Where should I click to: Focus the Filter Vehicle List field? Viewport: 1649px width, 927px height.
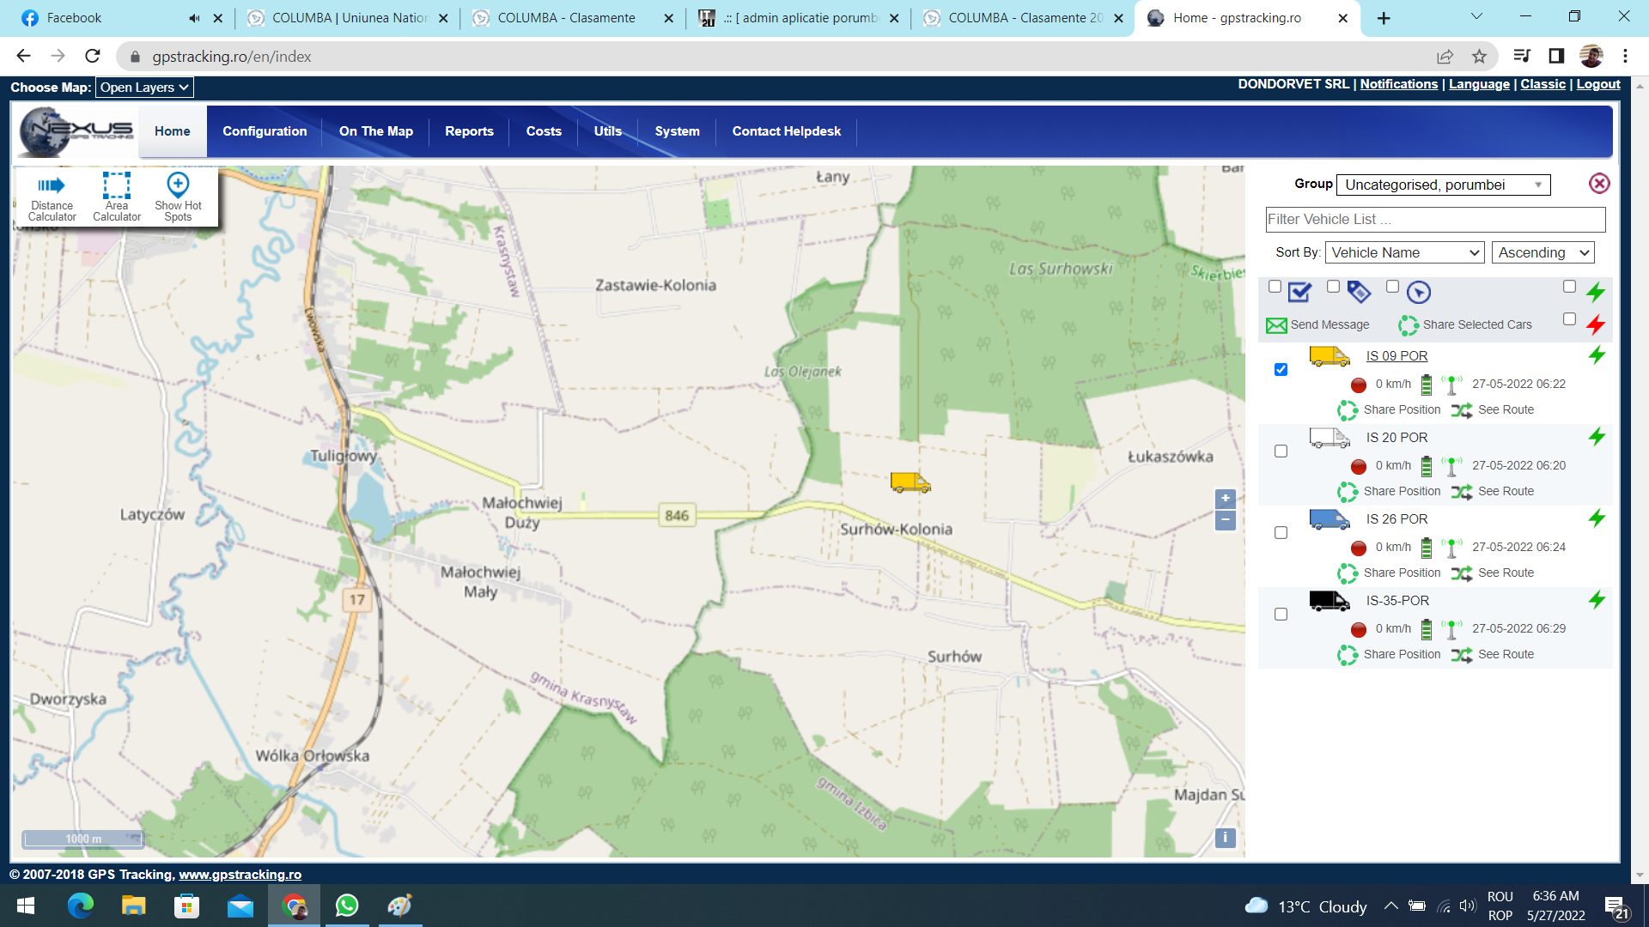pos(1434,220)
